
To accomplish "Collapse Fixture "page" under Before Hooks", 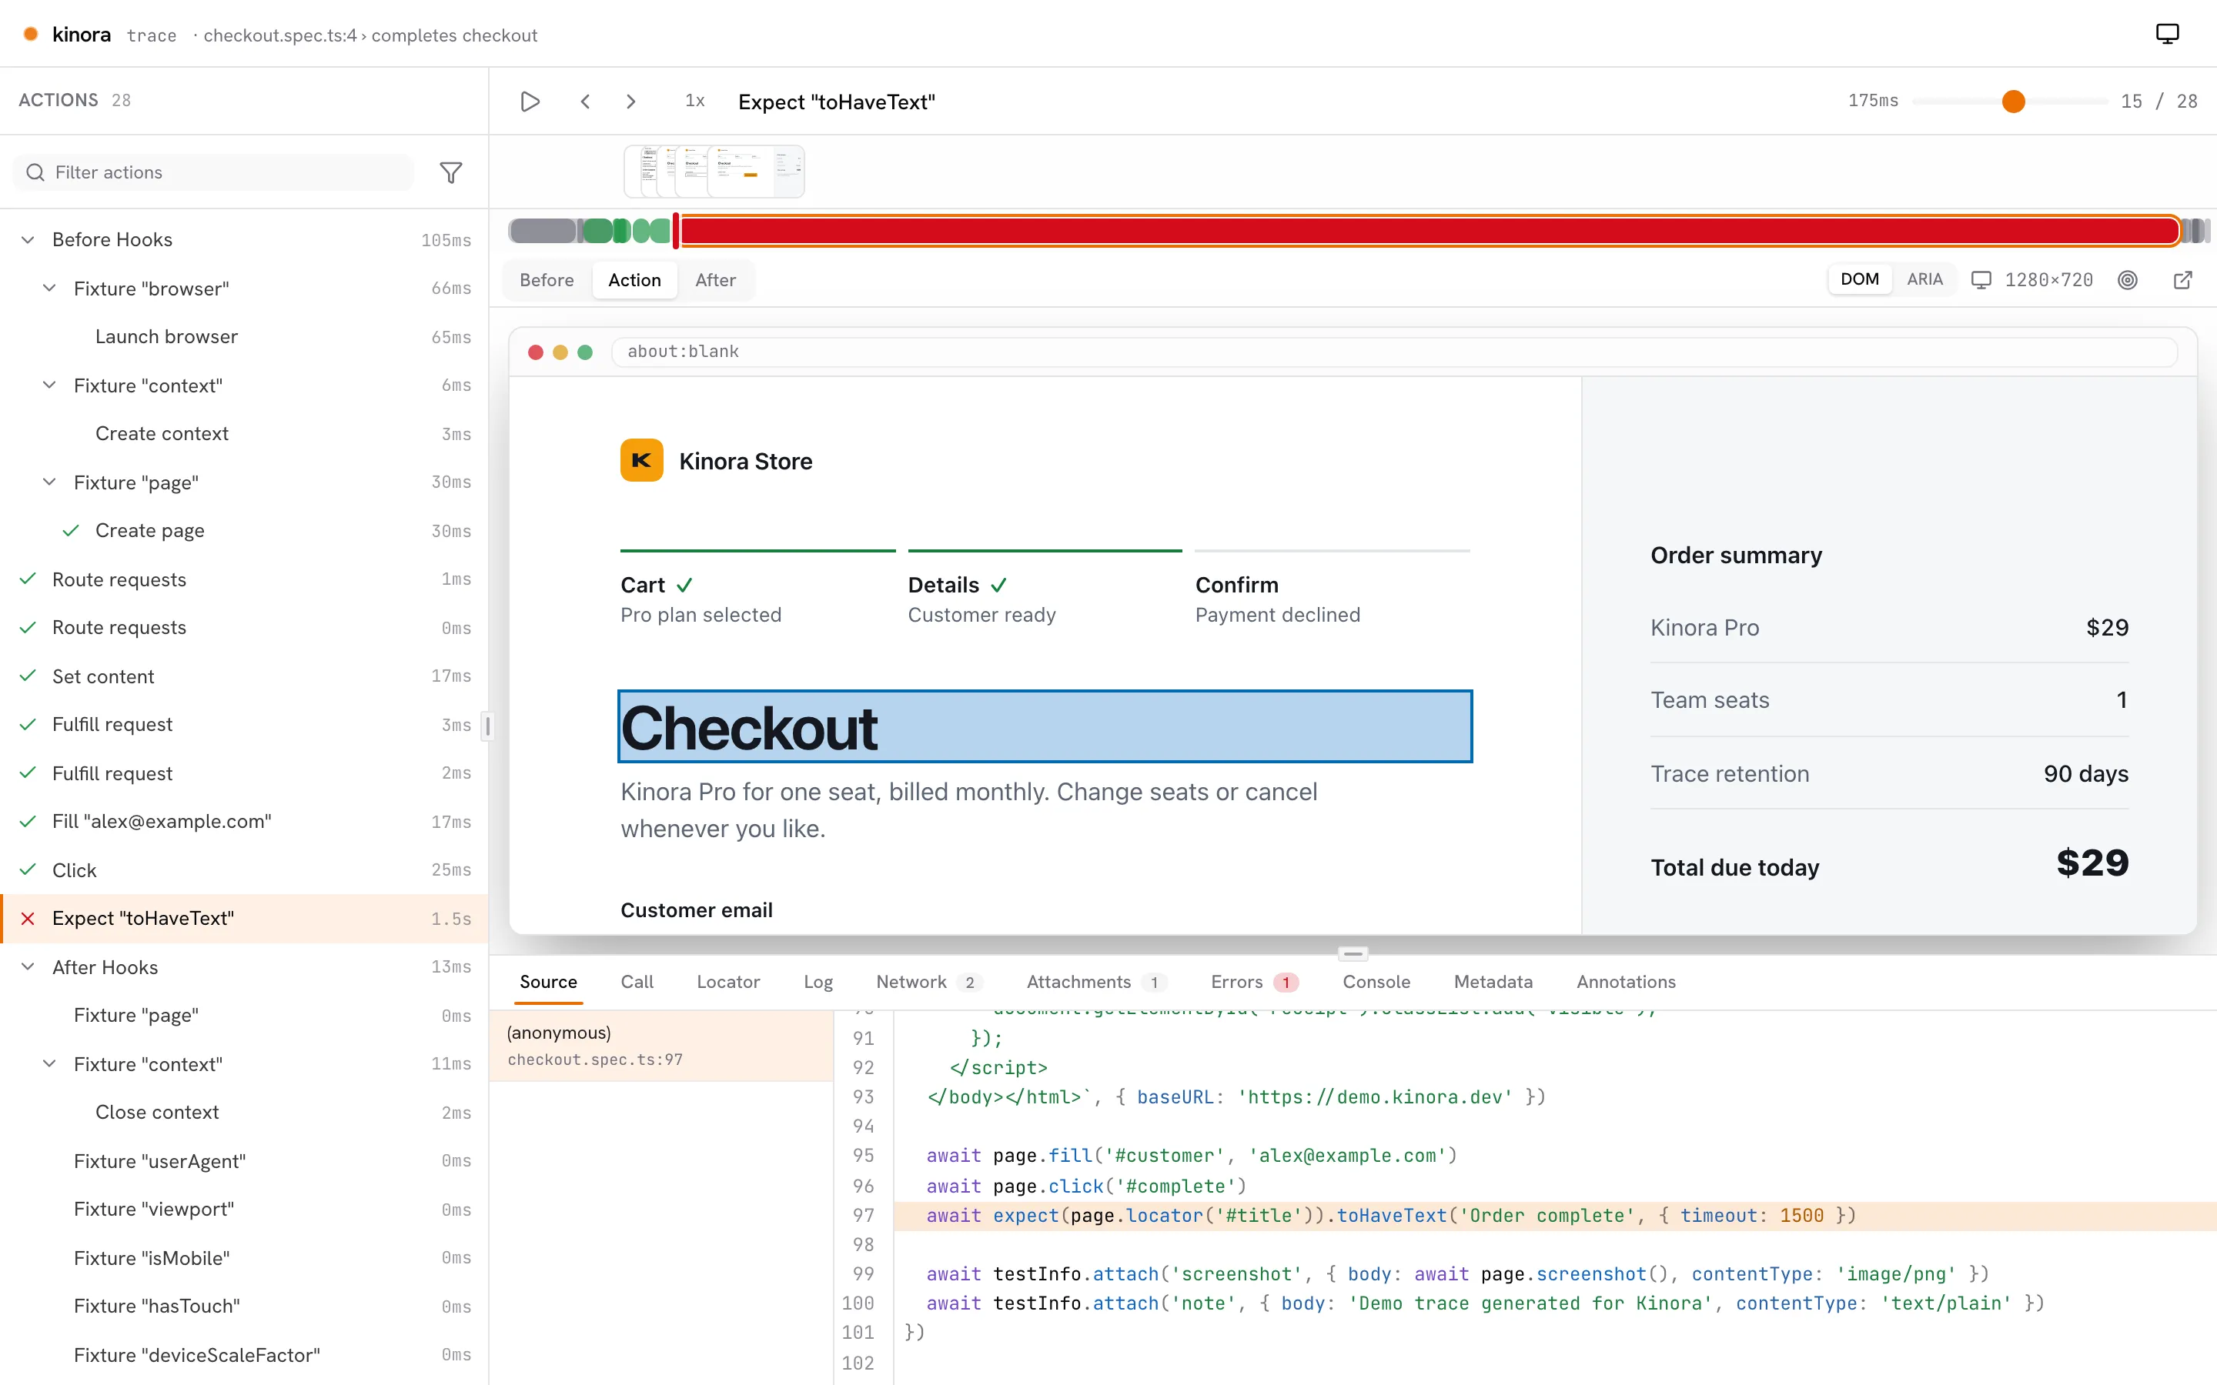I will click(49, 482).
